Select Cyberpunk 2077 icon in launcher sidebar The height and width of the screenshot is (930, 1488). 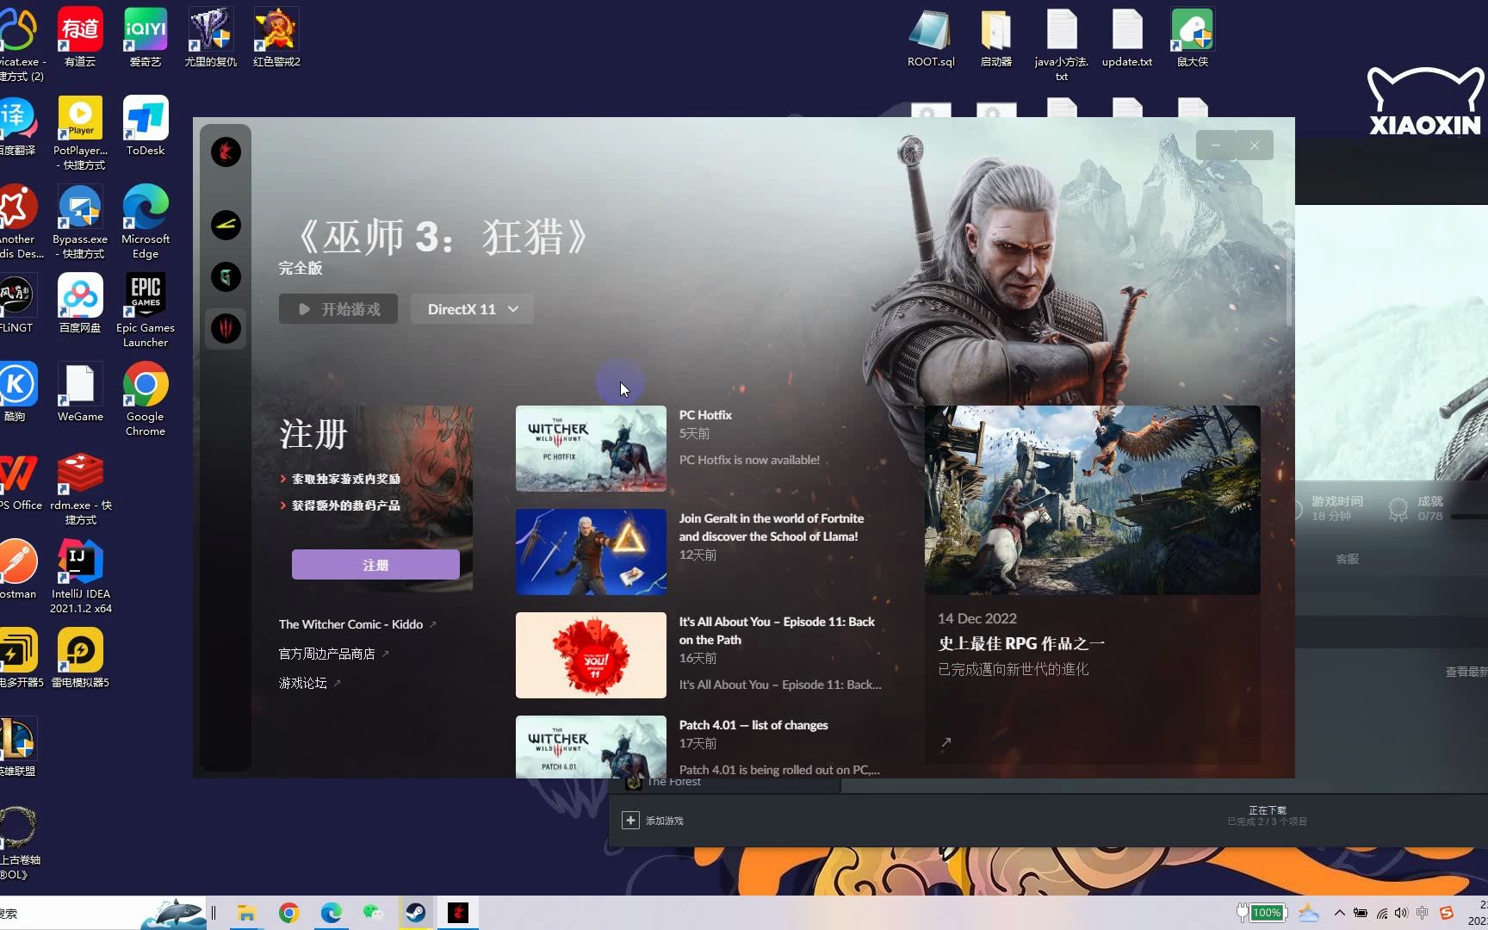tap(226, 226)
